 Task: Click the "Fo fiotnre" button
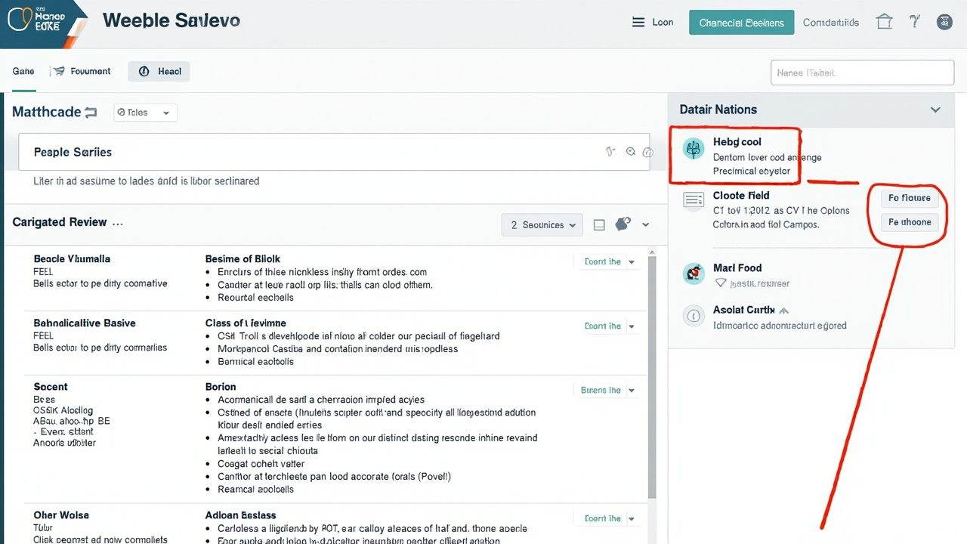click(909, 198)
